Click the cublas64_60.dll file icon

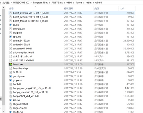[x=11, y=41]
